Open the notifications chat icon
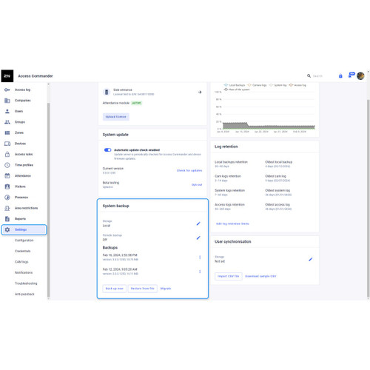370x370 pixels. (x=351, y=75)
